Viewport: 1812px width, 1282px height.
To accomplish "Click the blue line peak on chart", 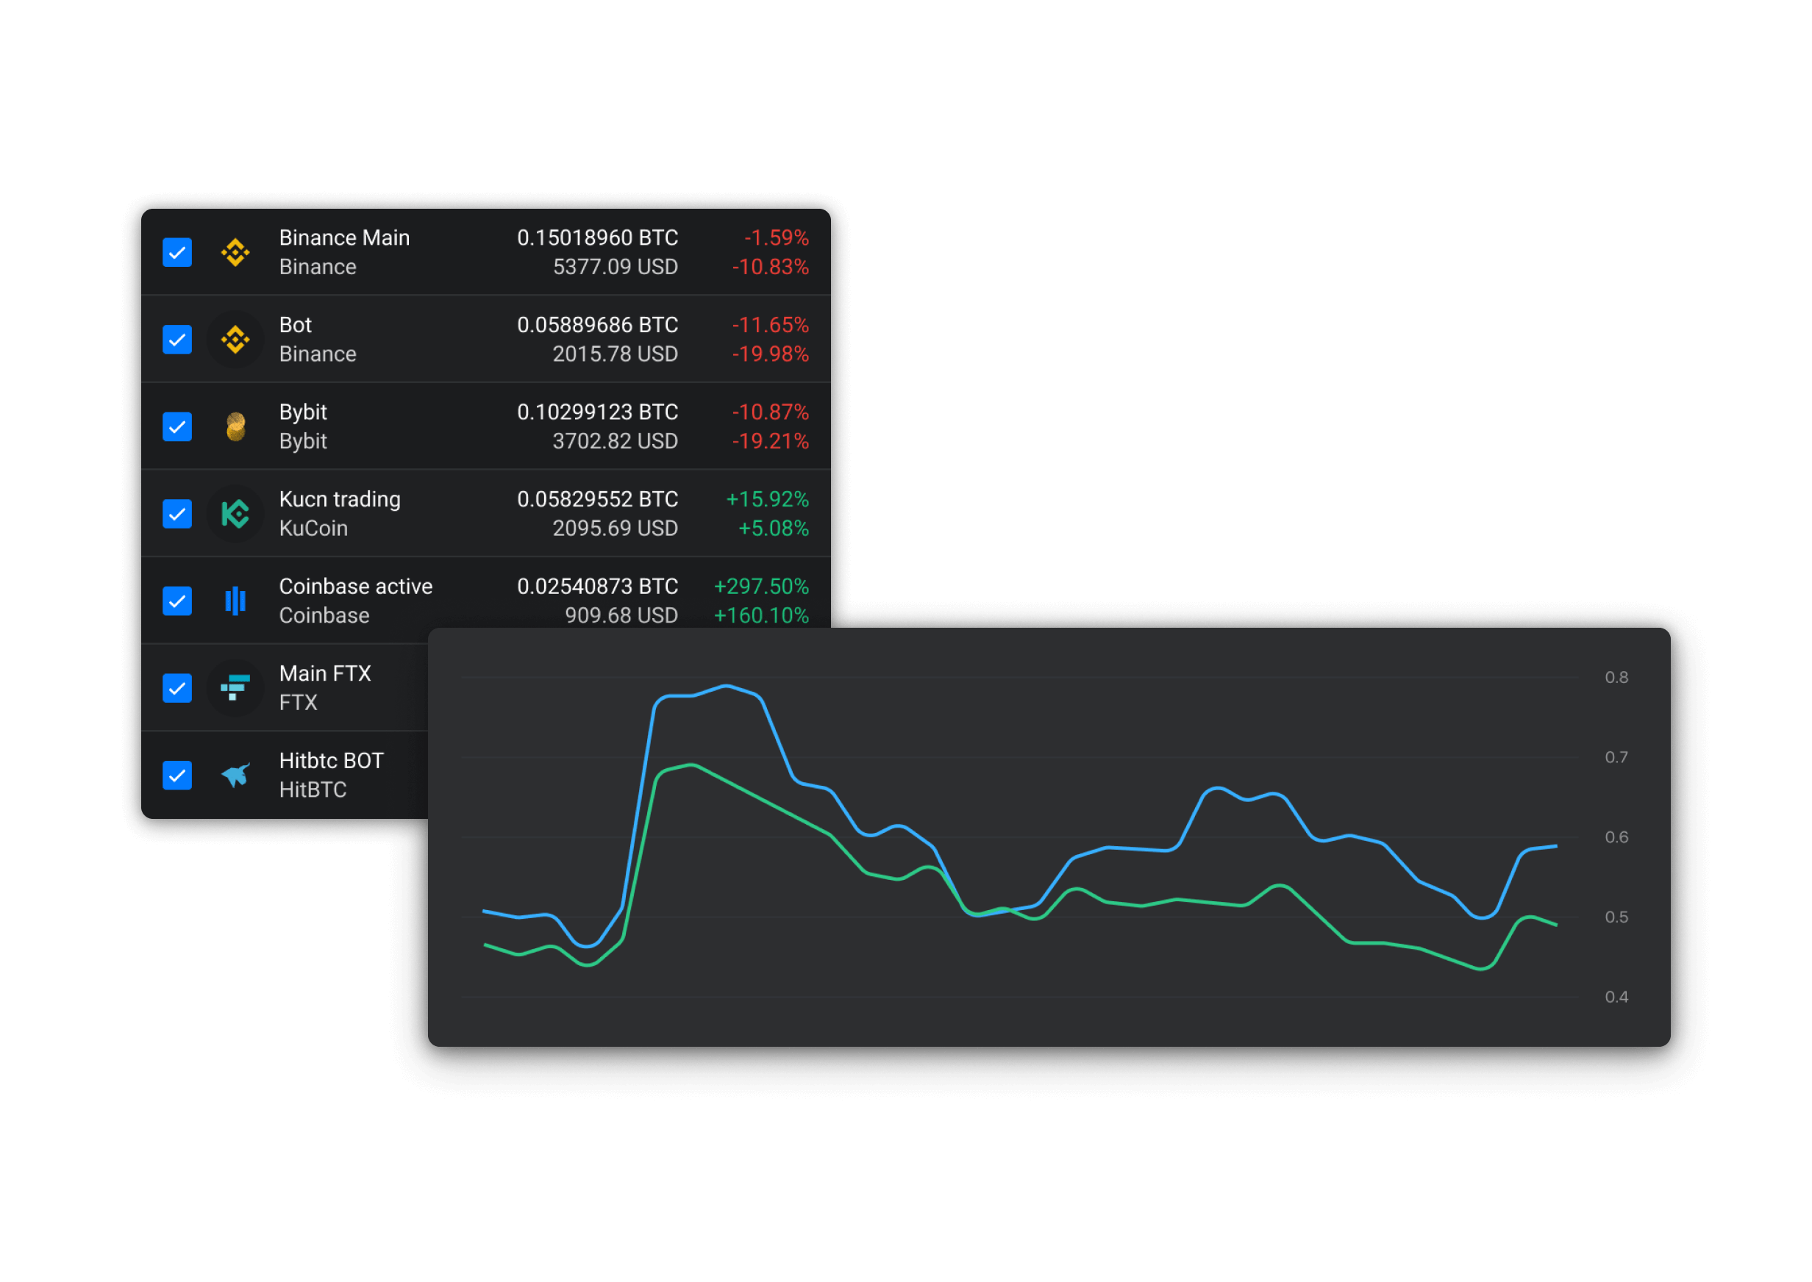I will [x=727, y=686].
